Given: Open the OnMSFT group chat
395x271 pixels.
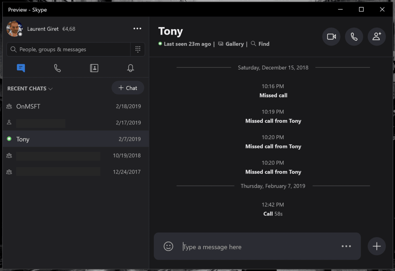Looking at the screenshot, I should 28,106.
